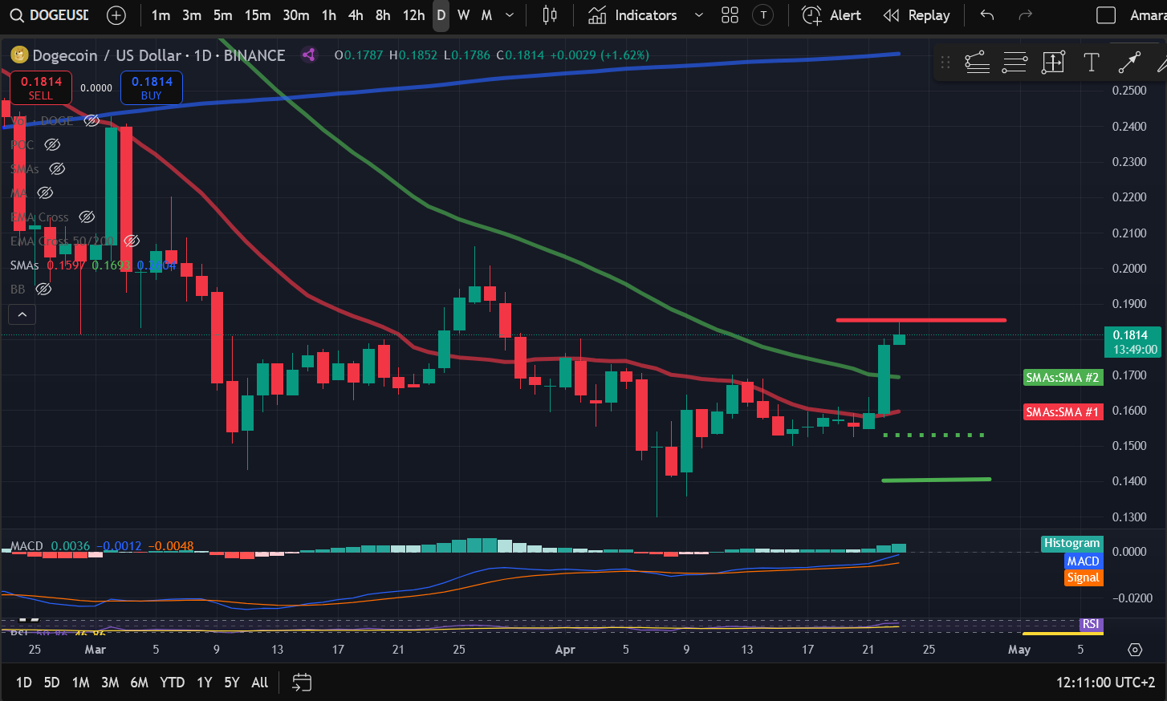Set the chart range to 1M

pos(80,683)
